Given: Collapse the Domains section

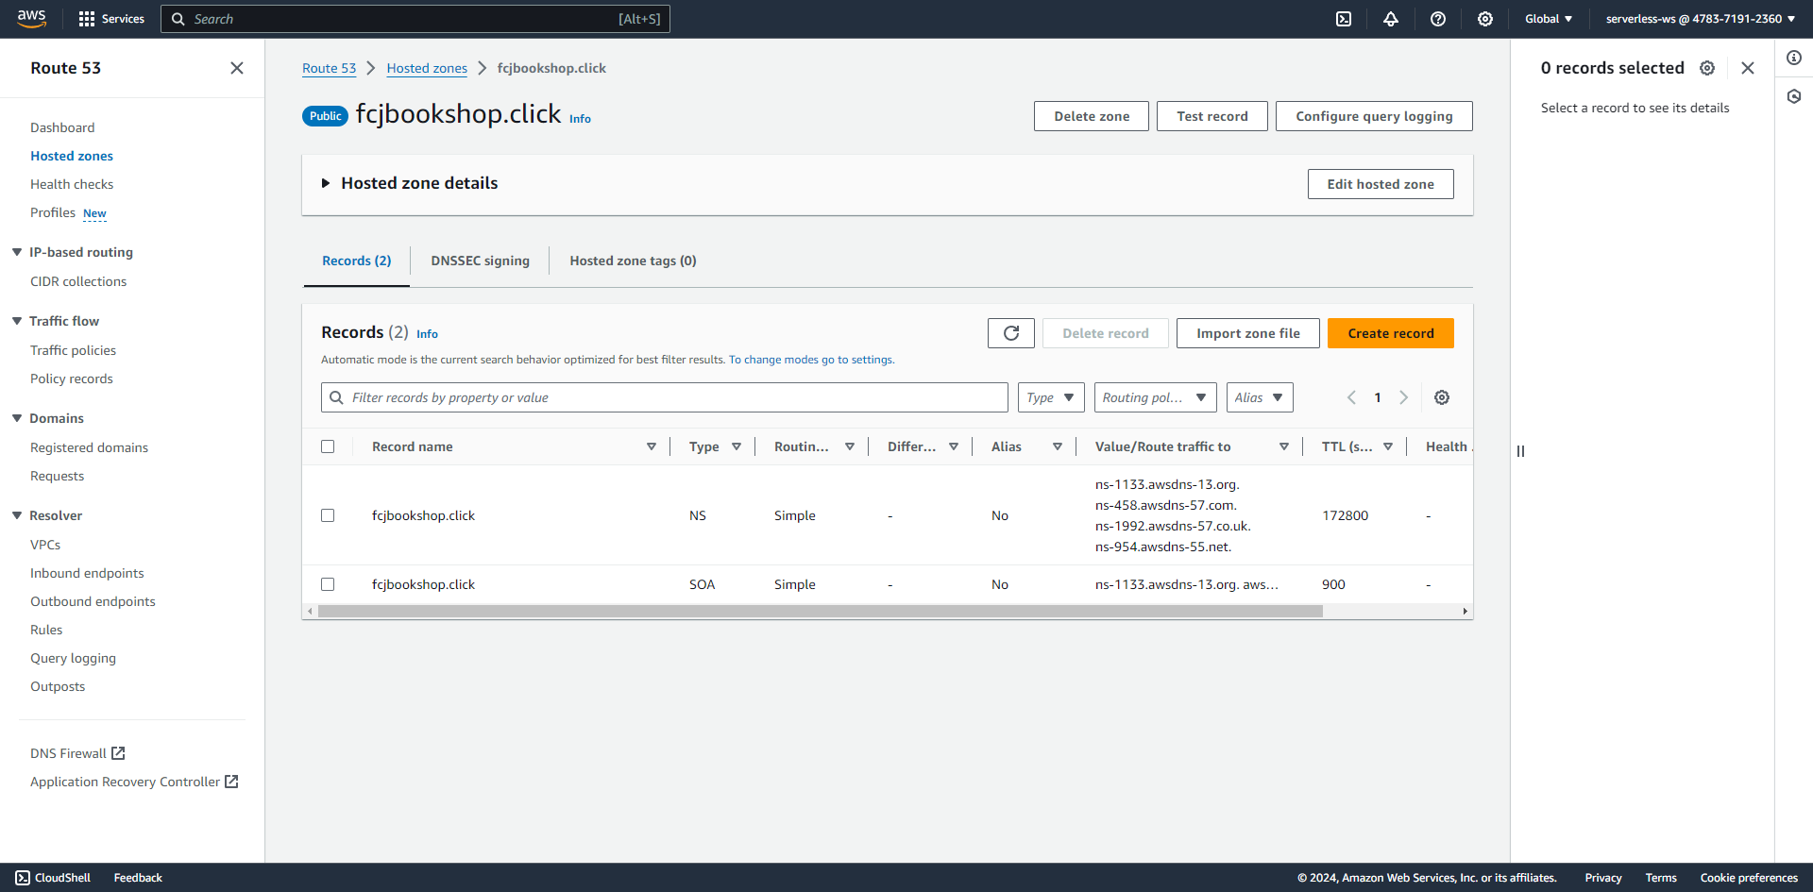Looking at the screenshot, I should 17,418.
